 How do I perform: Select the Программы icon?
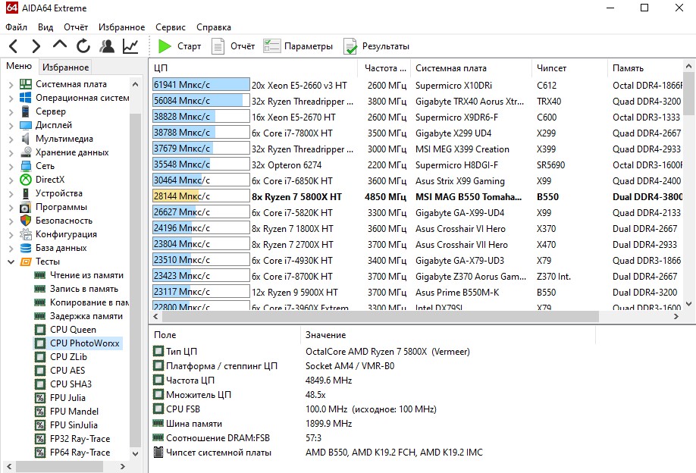(26, 207)
